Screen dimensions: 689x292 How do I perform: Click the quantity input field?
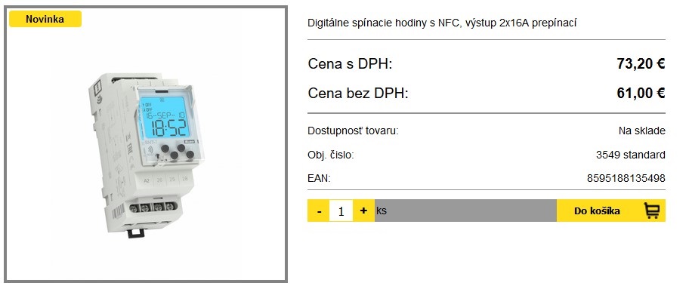click(x=341, y=211)
